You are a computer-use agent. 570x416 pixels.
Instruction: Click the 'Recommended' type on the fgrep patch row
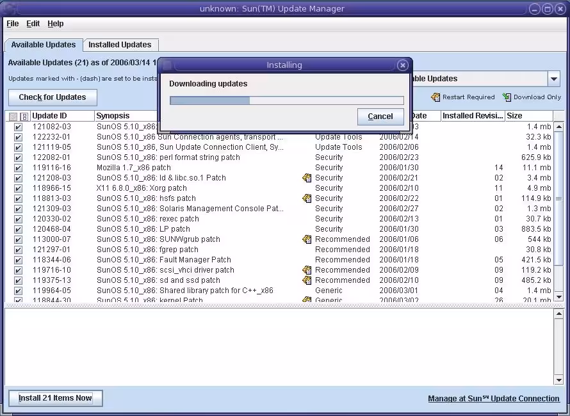click(343, 250)
